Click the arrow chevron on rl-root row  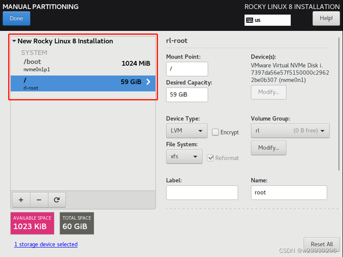coord(148,82)
